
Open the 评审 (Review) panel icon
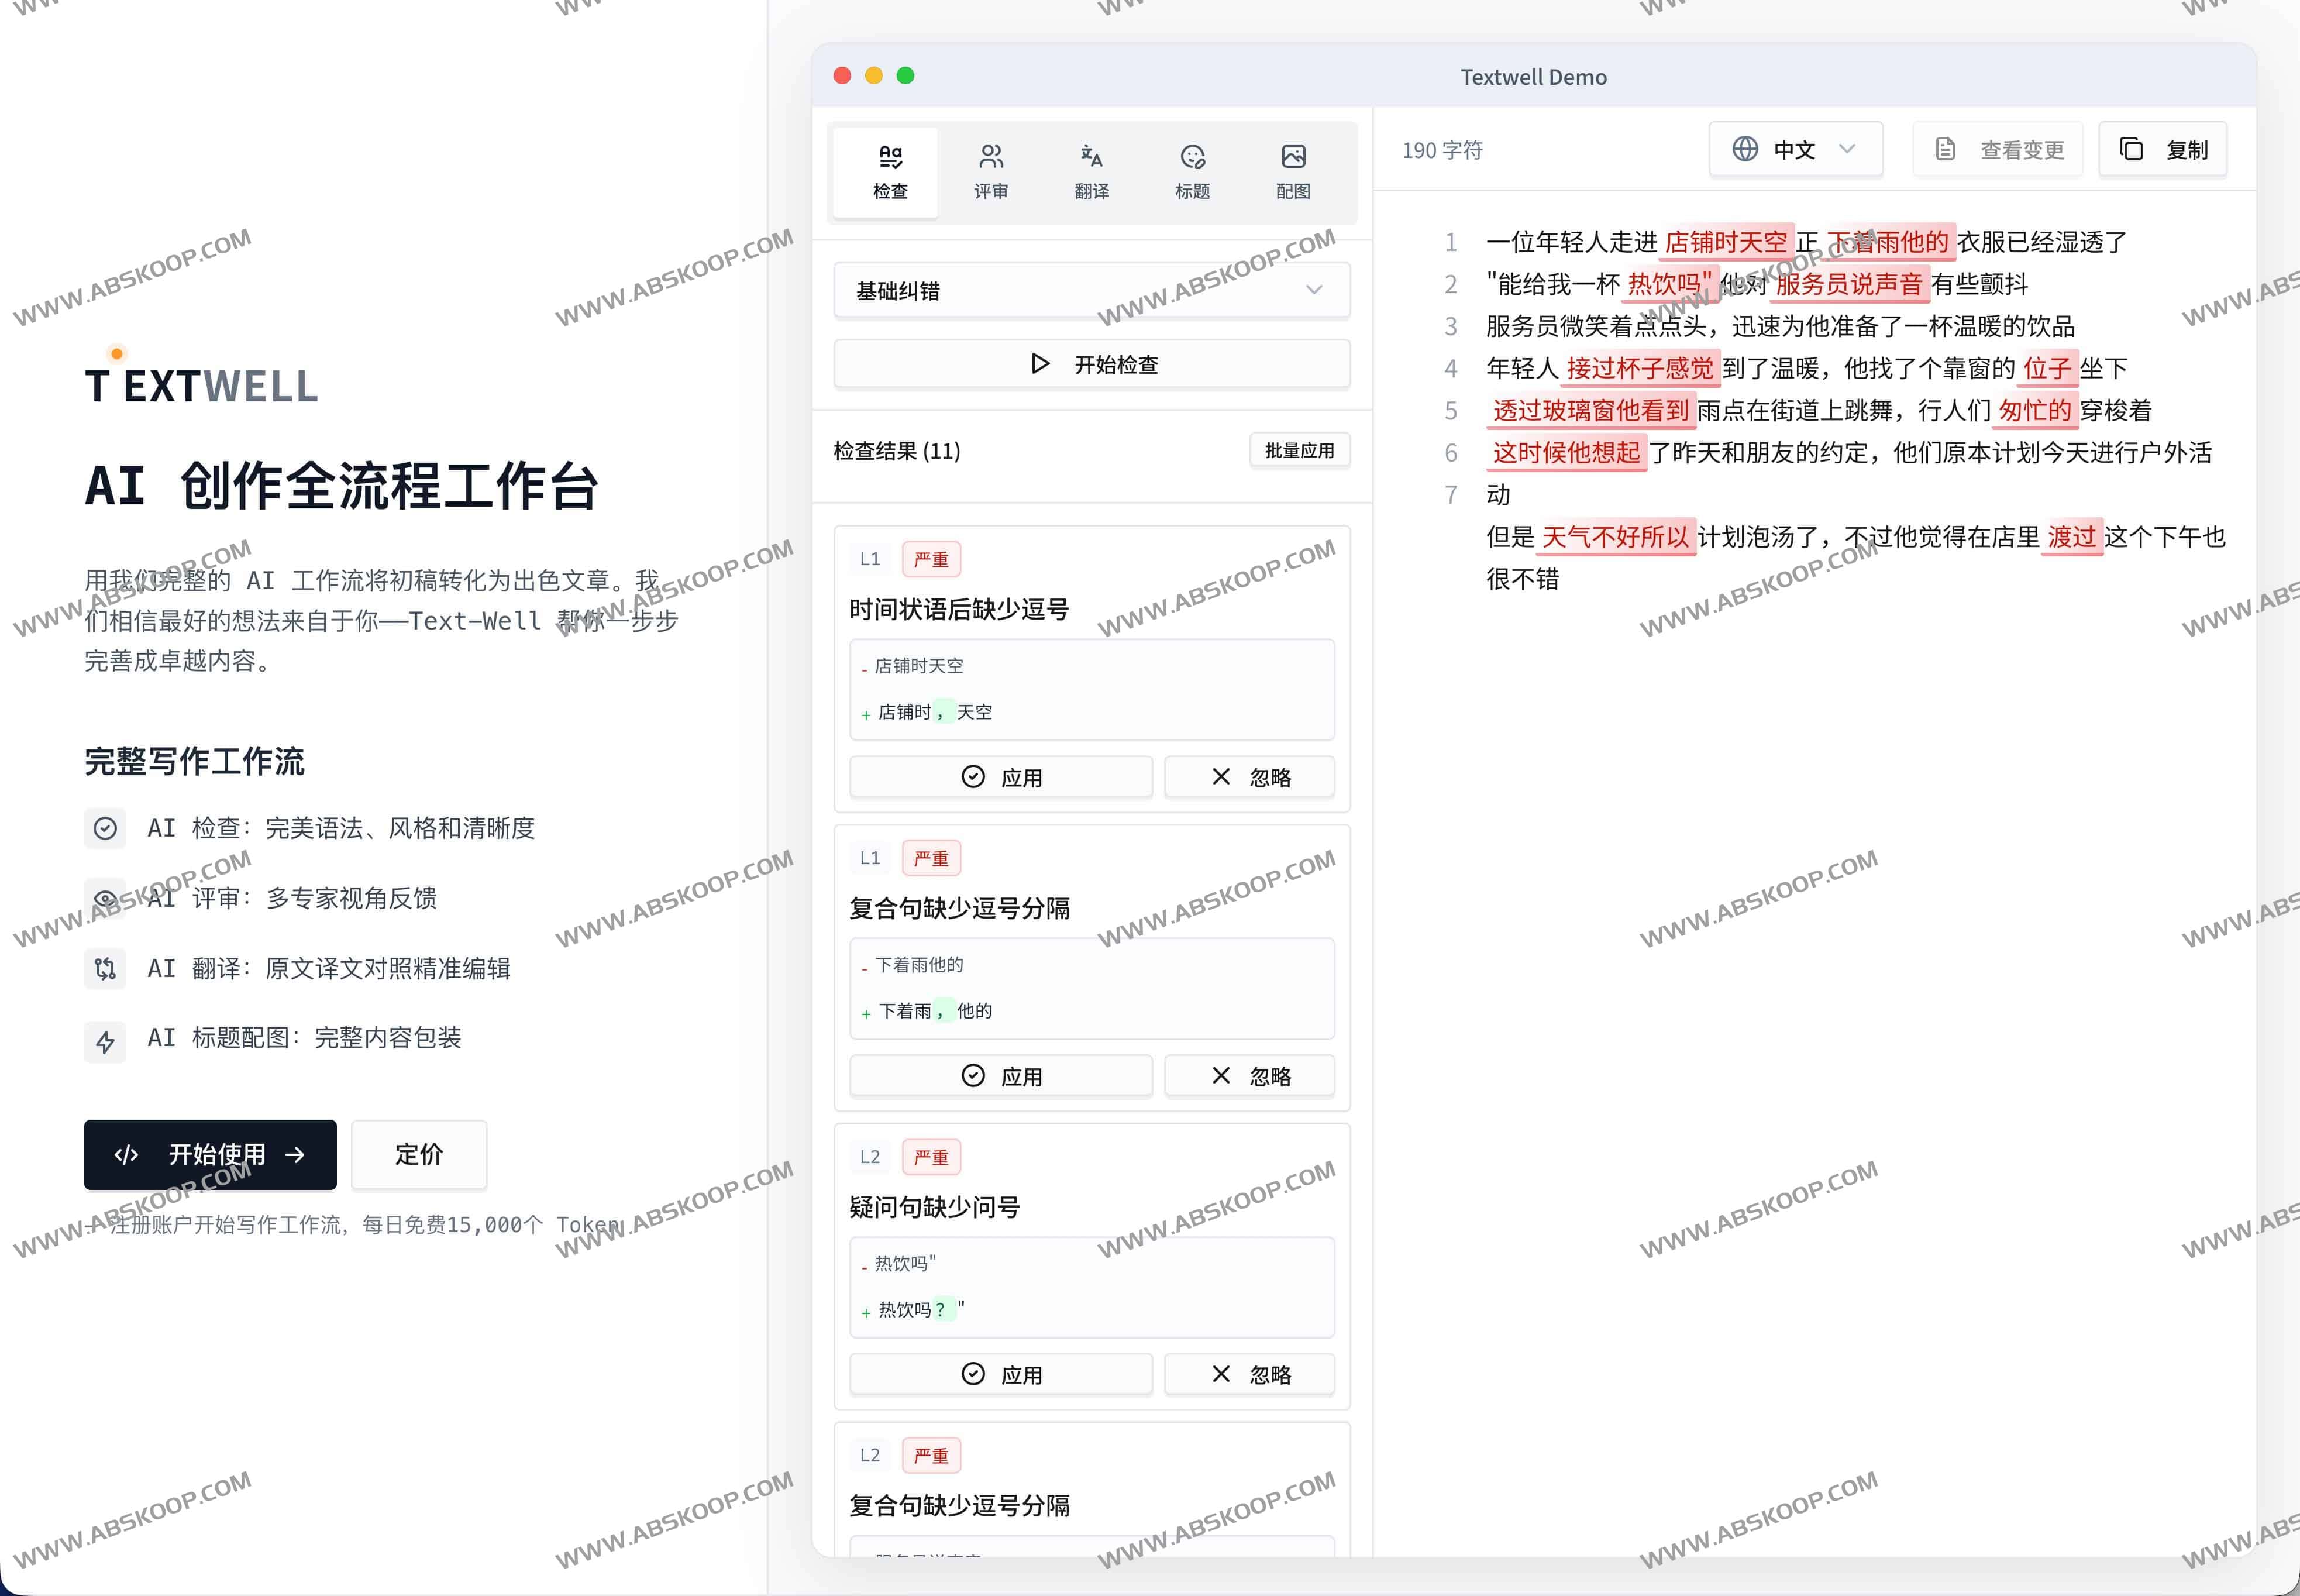(x=990, y=155)
